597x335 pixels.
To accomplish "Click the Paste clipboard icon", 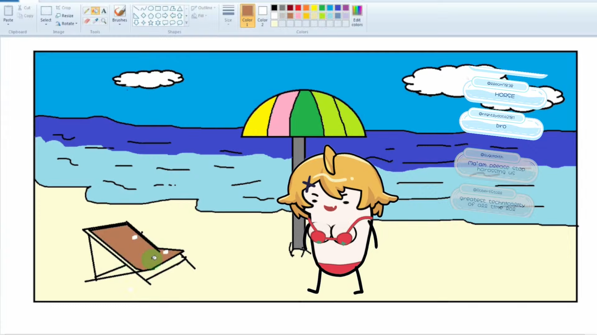I will pos(8,10).
